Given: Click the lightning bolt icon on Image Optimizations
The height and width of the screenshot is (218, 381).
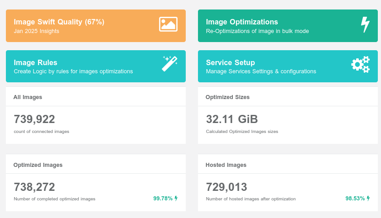Looking at the screenshot, I should point(365,24).
